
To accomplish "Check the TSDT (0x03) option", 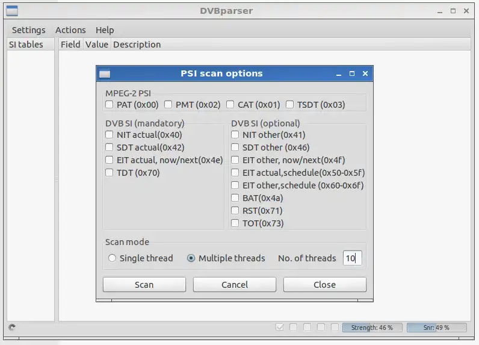I will point(289,105).
